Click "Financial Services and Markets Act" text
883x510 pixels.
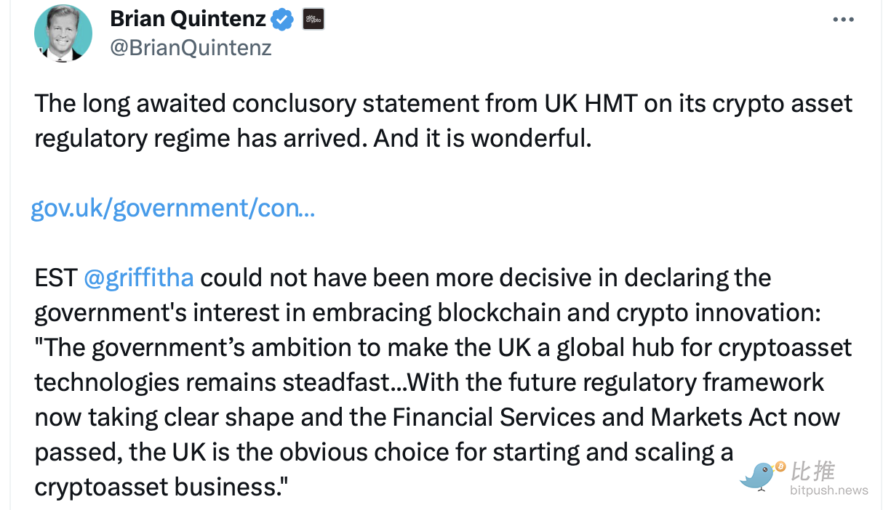(x=517, y=417)
